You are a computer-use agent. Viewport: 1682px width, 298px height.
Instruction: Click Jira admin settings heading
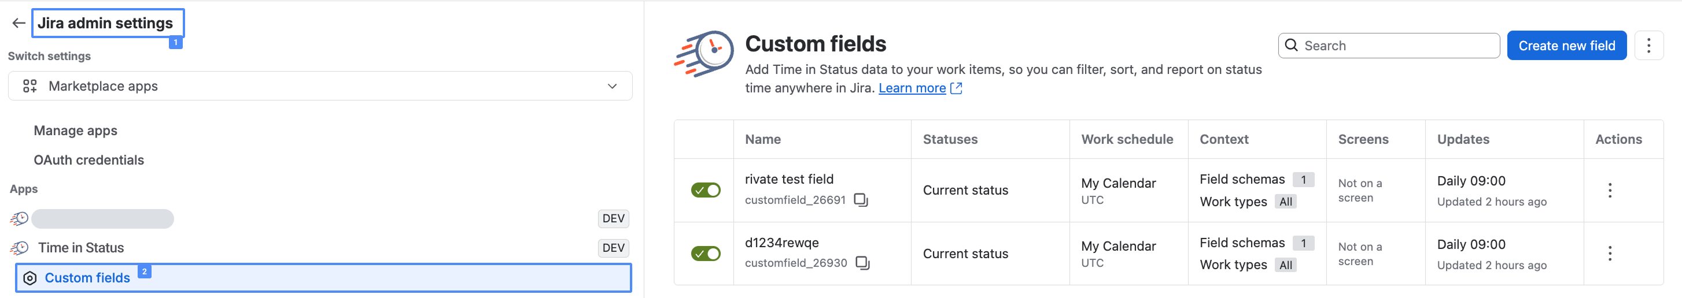coord(105,24)
